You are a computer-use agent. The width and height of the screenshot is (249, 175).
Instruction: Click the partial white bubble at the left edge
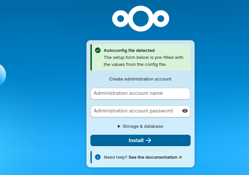tap(2, 75)
